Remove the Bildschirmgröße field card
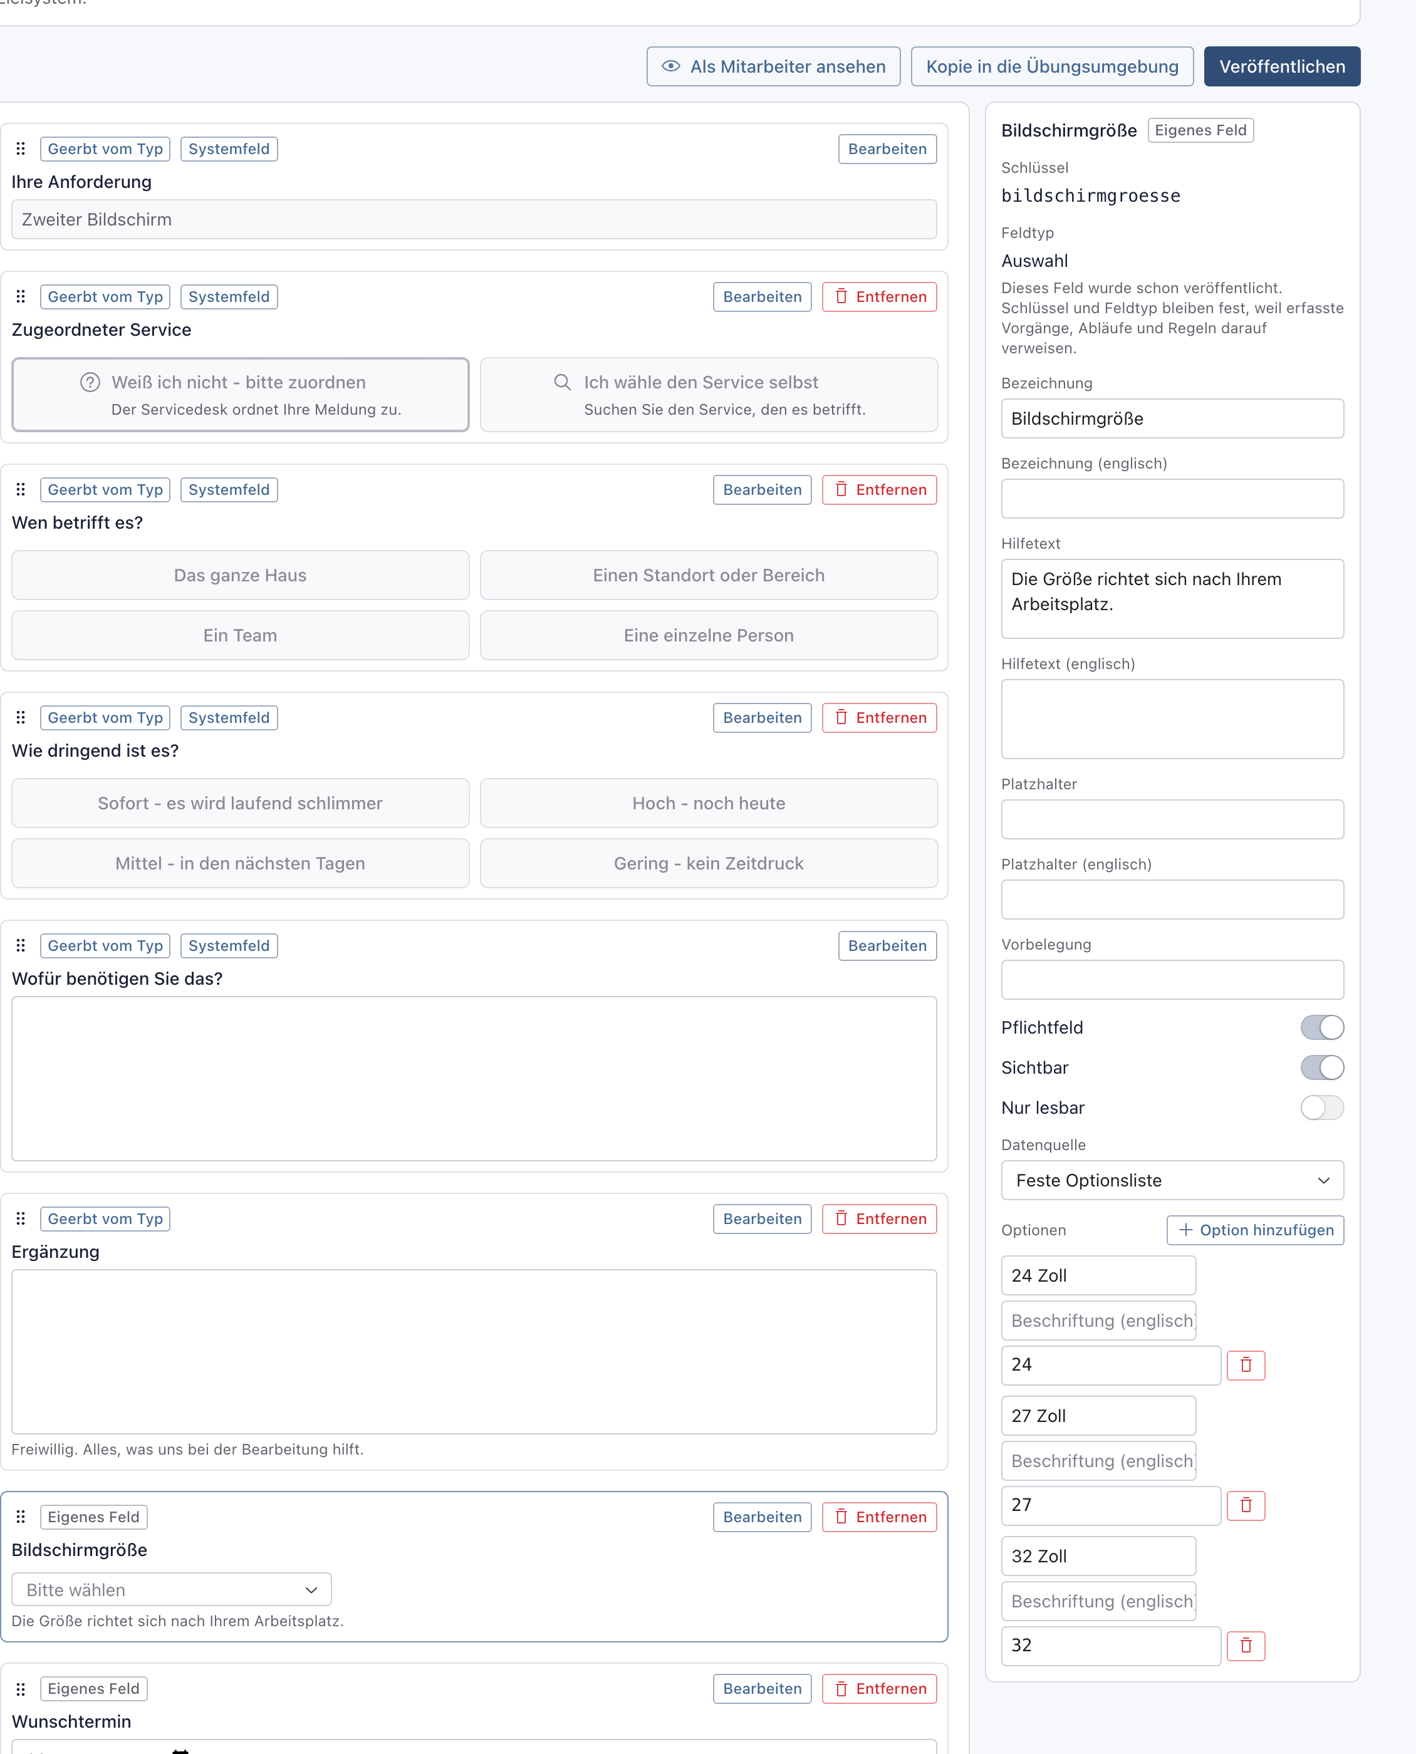Screen dimensions: 1416x1754 [x=879, y=1517]
